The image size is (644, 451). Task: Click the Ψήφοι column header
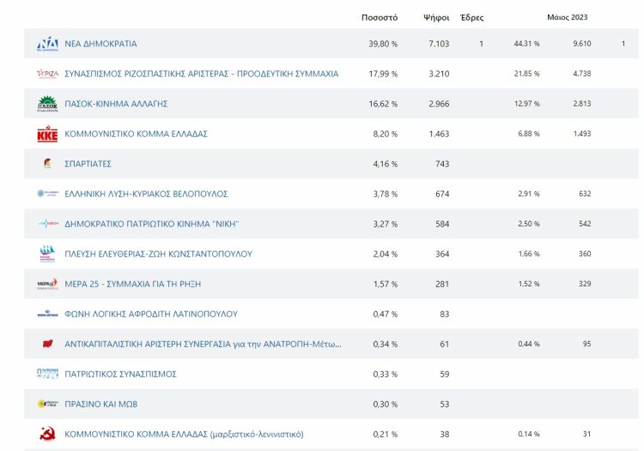coord(436,17)
